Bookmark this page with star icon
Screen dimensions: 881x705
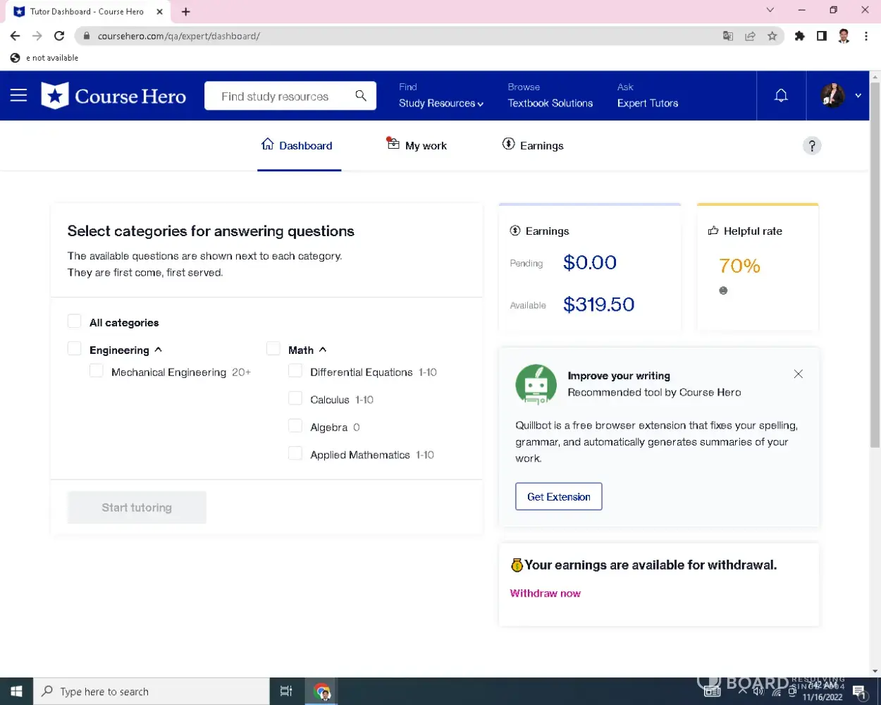(772, 36)
